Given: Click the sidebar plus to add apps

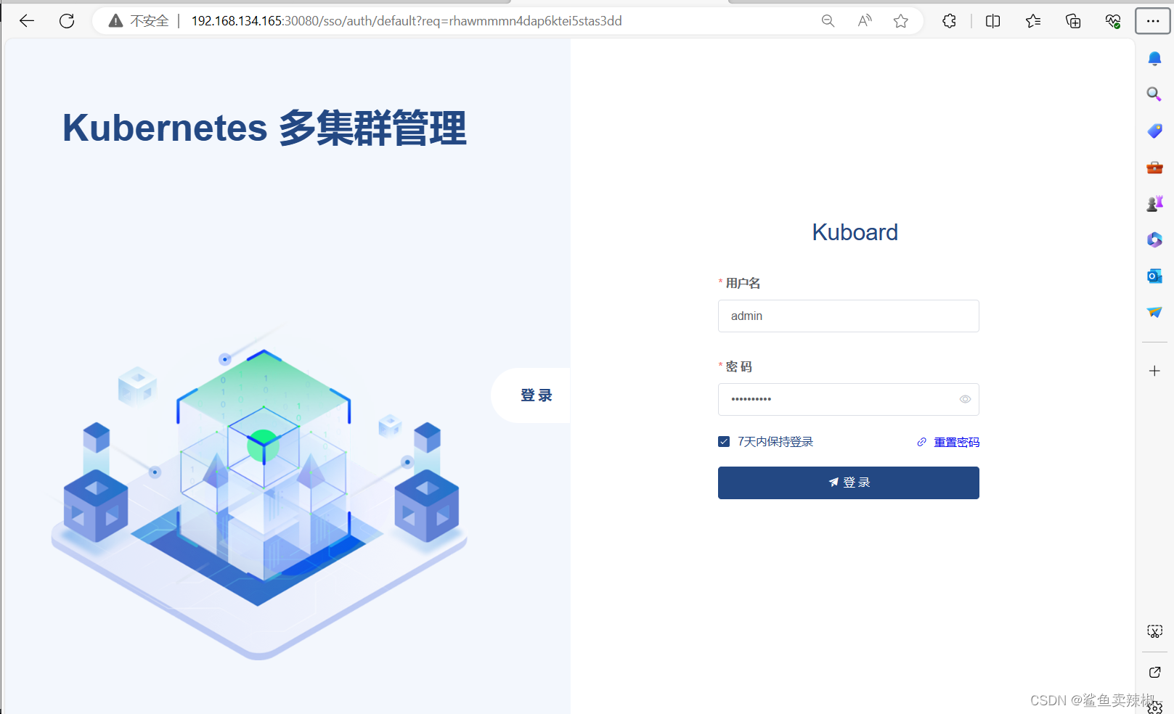Looking at the screenshot, I should [1154, 371].
